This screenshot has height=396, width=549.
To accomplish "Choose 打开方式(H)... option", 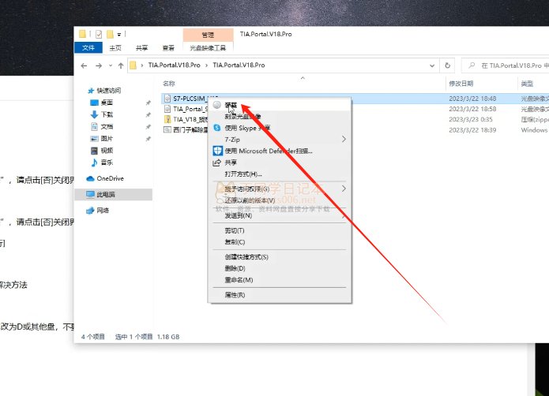I will coord(280,174).
